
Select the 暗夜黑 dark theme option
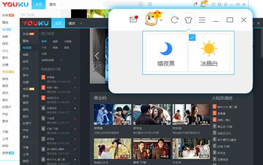point(166,53)
